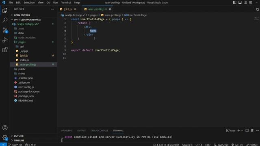
Task: Open errors and warnings count in status bar
Action: coord(30,145)
